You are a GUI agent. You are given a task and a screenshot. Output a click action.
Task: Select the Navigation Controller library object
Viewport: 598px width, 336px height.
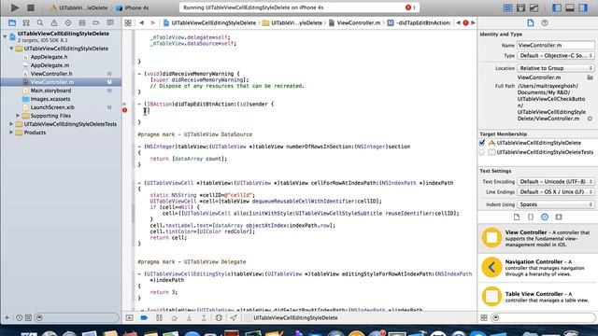coord(538,268)
